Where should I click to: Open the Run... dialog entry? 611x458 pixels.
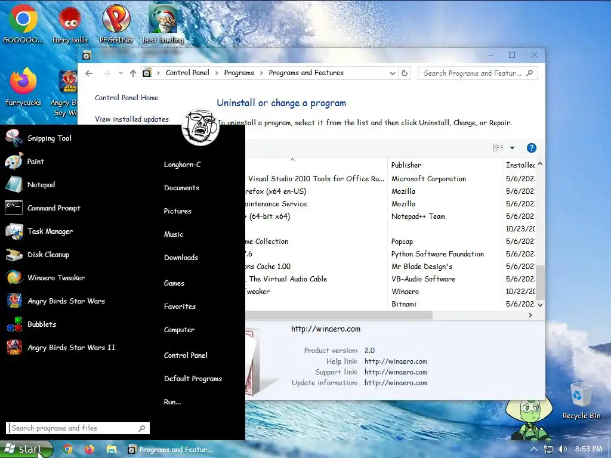click(172, 402)
